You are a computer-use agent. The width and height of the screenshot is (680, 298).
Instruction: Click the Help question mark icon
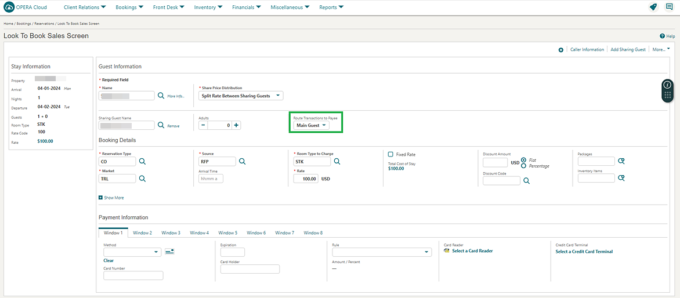click(662, 36)
